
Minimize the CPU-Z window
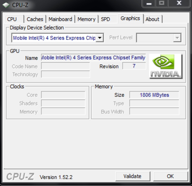click(x=149, y=3)
